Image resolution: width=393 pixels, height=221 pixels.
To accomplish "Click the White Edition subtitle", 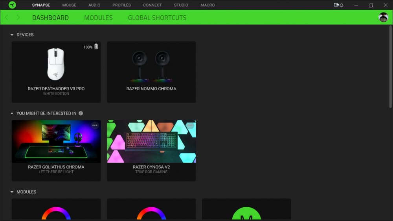I will pyautogui.click(x=56, y=93).
